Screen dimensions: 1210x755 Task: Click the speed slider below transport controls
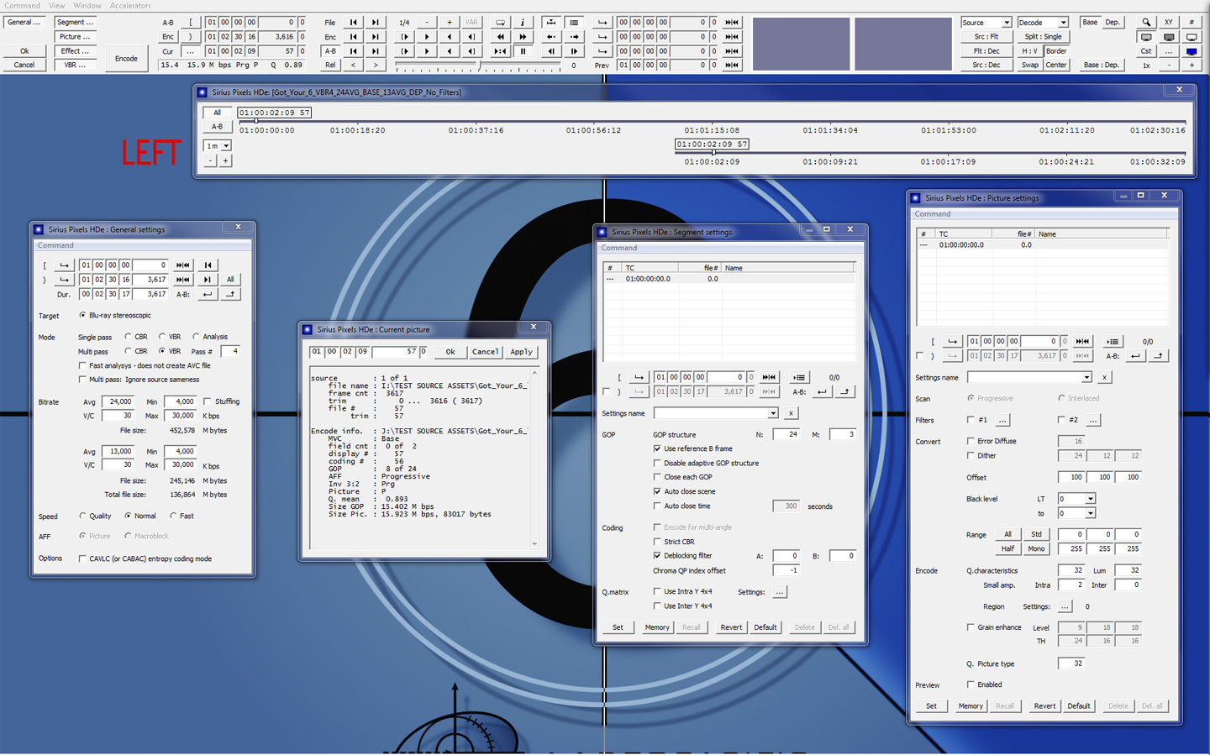(x=477, y=66)
